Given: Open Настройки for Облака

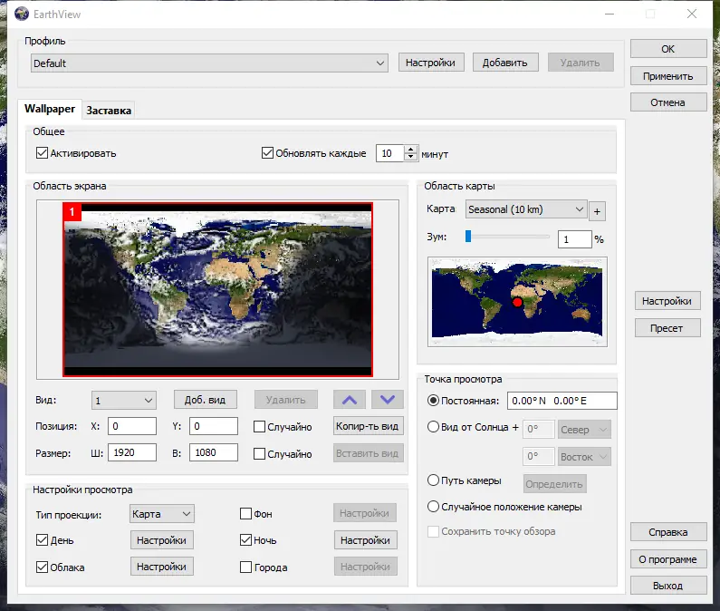Looking at the screenshot, I should pos(161,567).
